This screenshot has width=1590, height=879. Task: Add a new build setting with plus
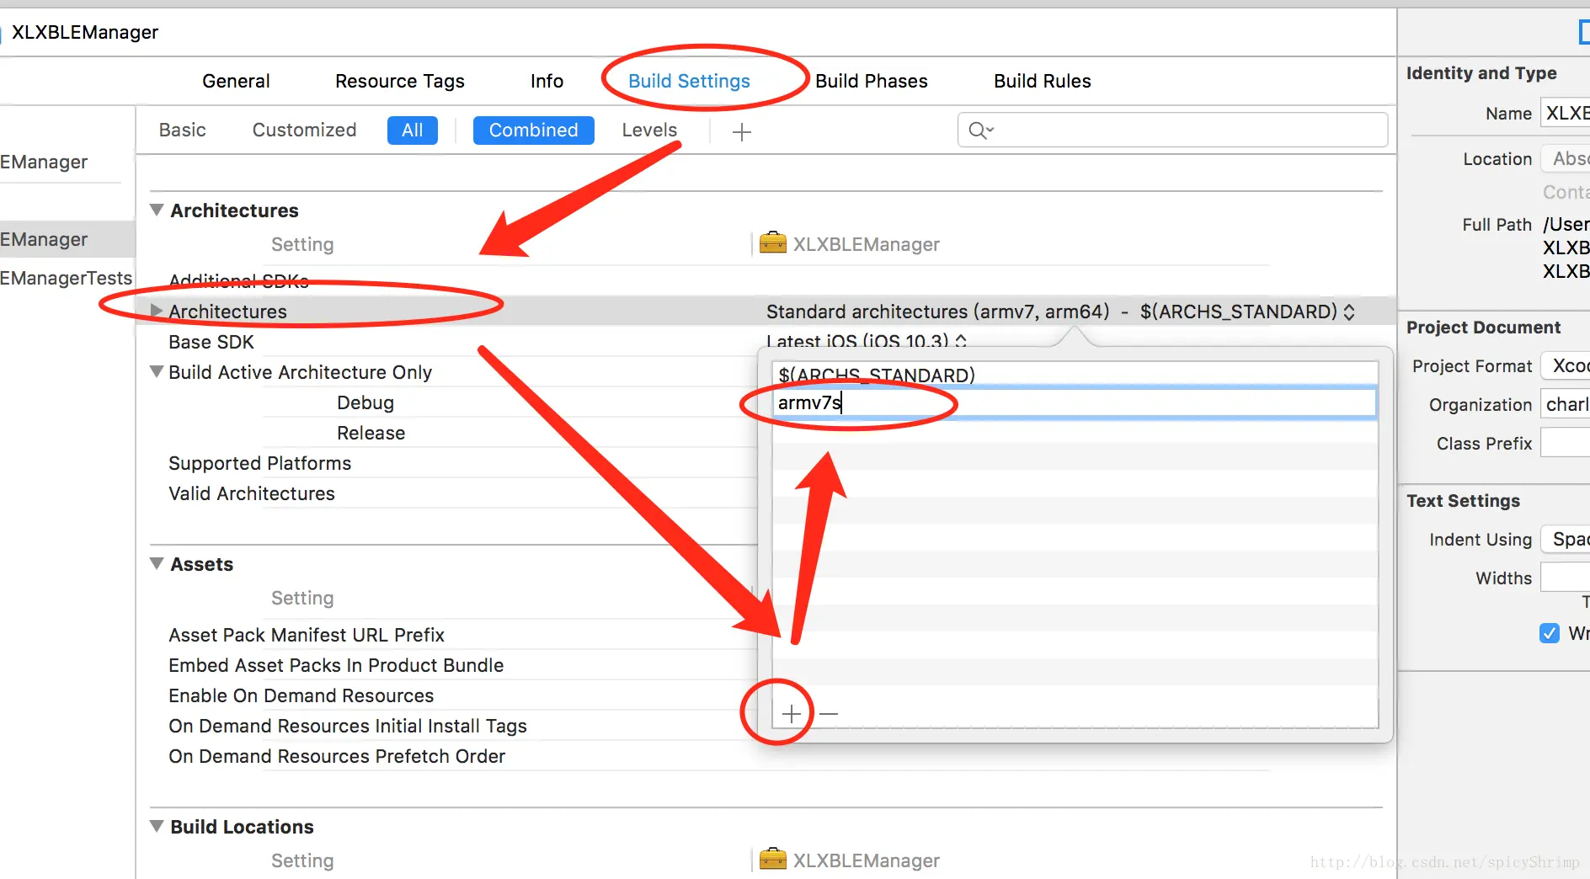(742, 131)
